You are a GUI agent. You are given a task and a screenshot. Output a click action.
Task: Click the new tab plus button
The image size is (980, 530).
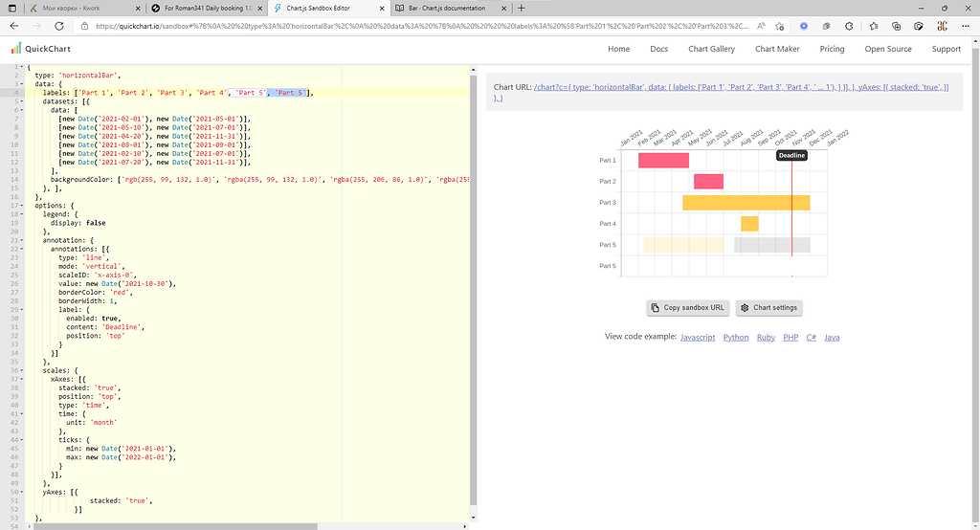tap(522, 8)
